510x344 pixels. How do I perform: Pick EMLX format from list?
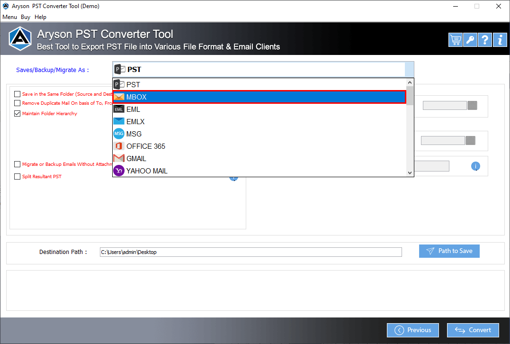coord(259,122)
